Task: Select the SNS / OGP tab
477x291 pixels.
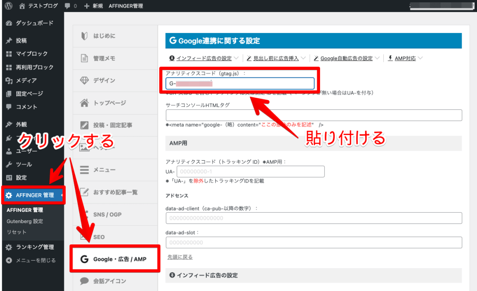Action: coord(116,214)
